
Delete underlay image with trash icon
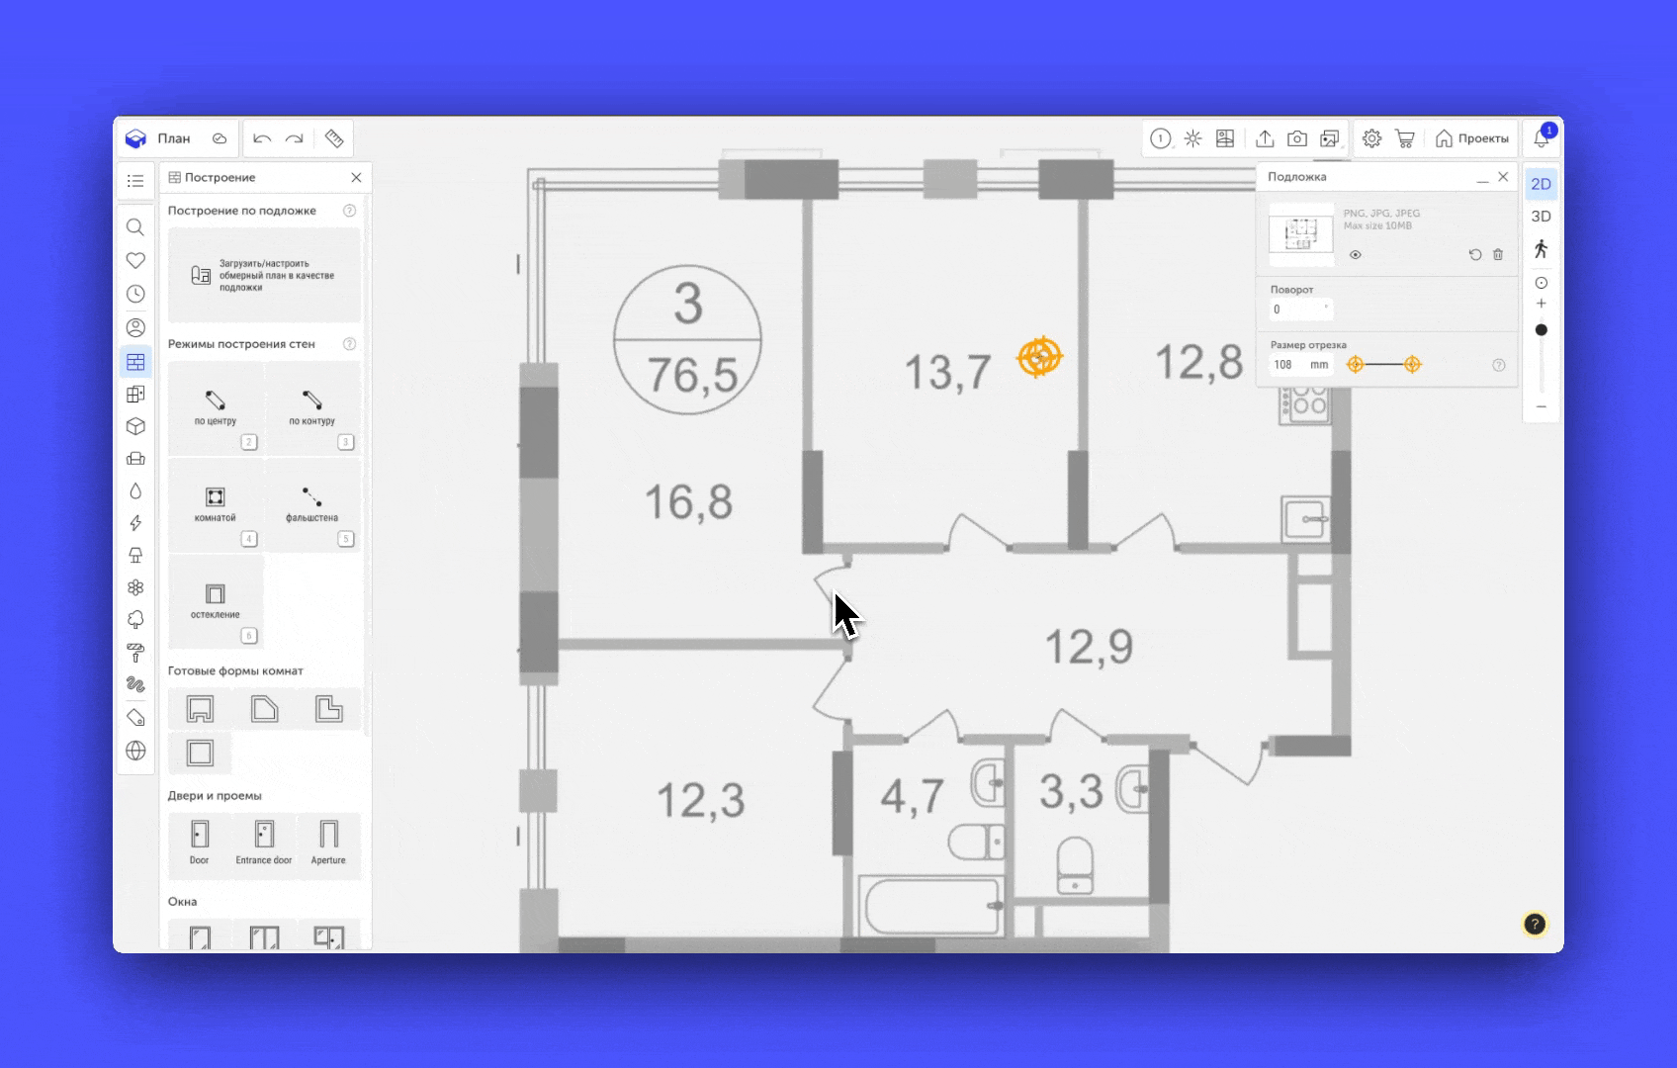[1498, 255]
